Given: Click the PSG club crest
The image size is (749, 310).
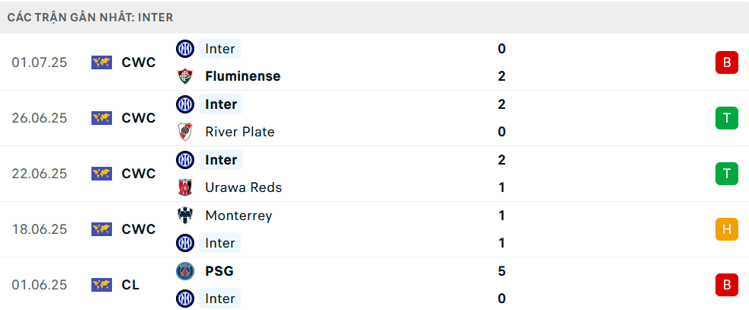Looking at the screenshot, I should coord(185,271).
